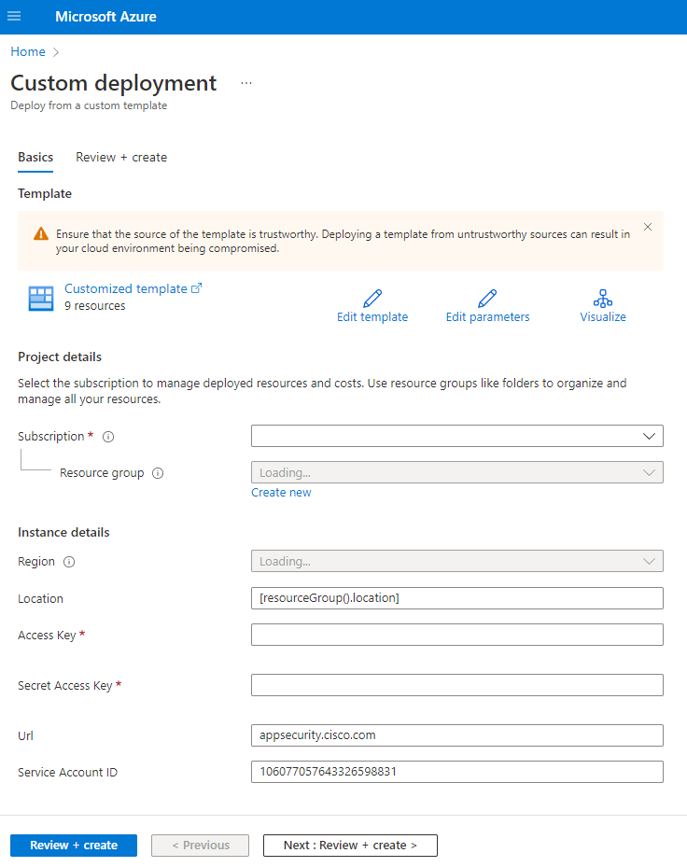Click the 'Project details' section heading
Viewport: 687px width, 867px height.
pyautogui.click(x=60, y=357)
